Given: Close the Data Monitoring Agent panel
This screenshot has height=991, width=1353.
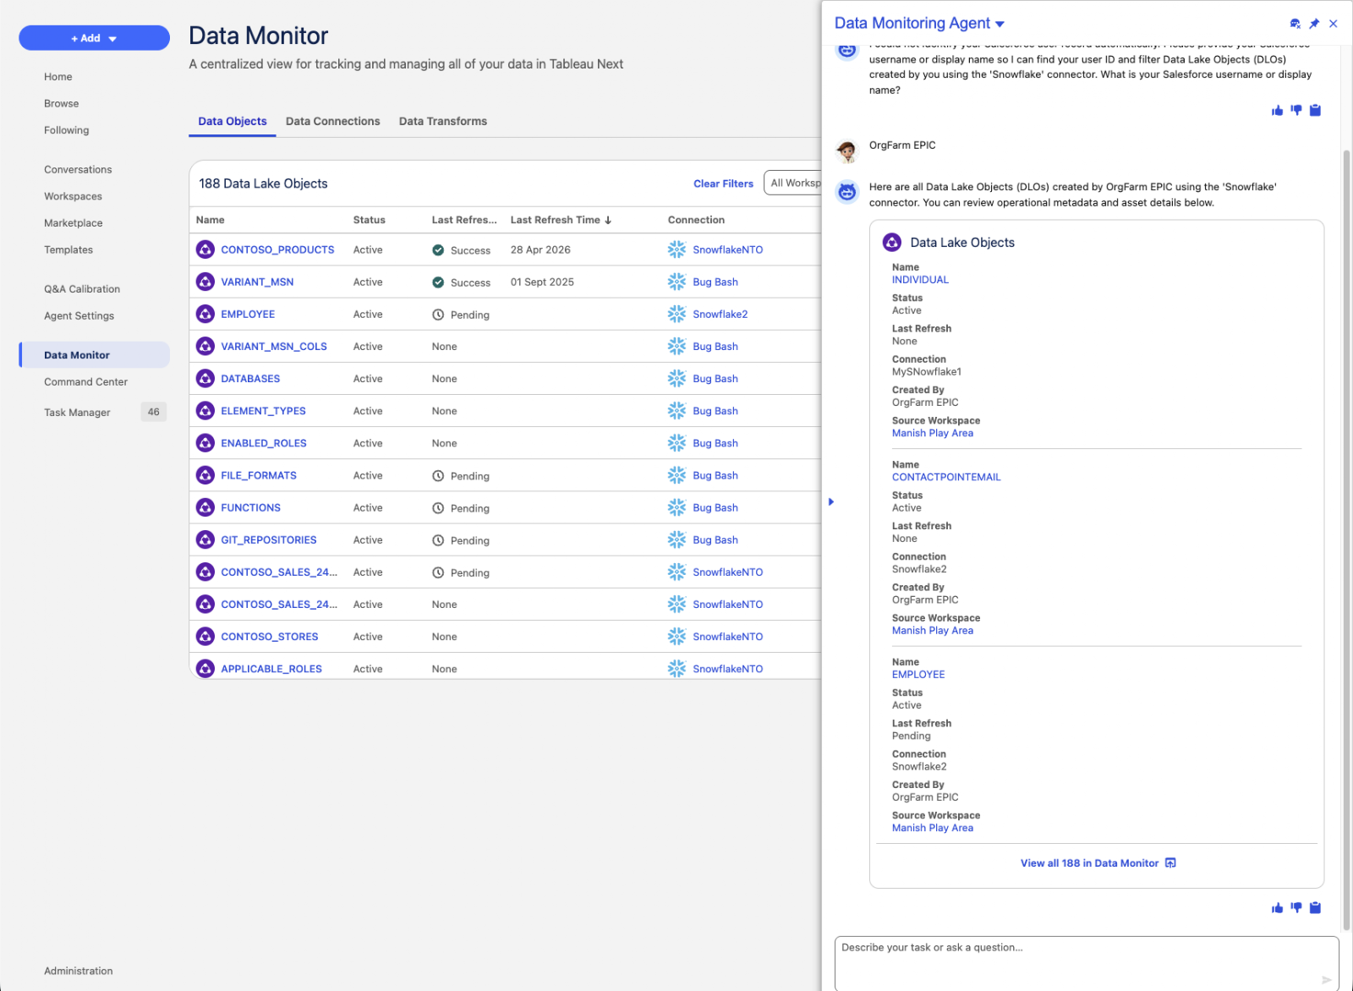Looking at the screenshot, I should coord(1334,24).
